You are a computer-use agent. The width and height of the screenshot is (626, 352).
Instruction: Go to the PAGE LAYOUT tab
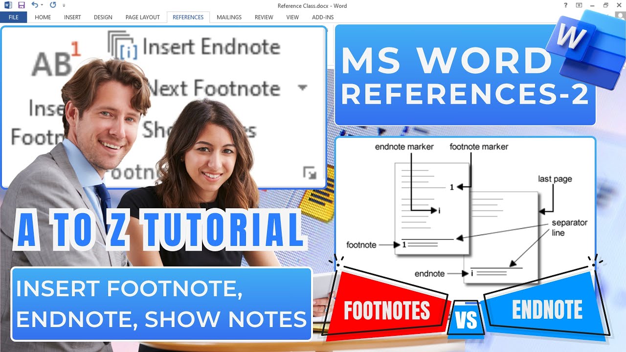coord(143,17)
